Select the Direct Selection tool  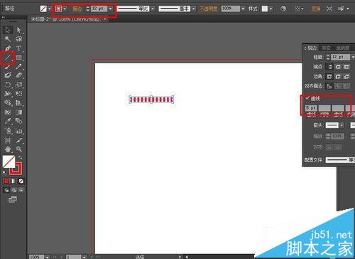18,30
